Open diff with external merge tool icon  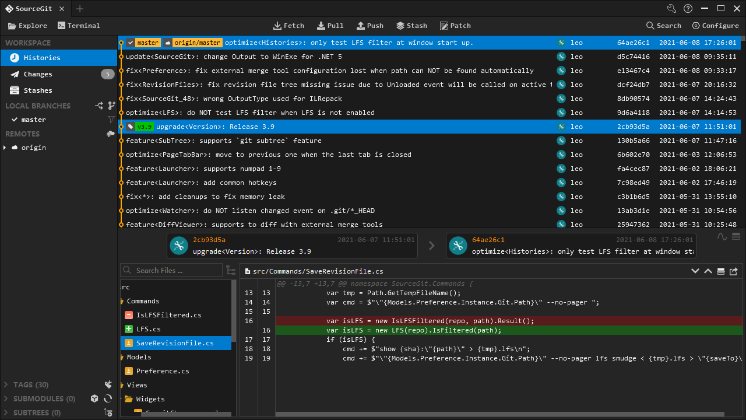pos(734,271)
